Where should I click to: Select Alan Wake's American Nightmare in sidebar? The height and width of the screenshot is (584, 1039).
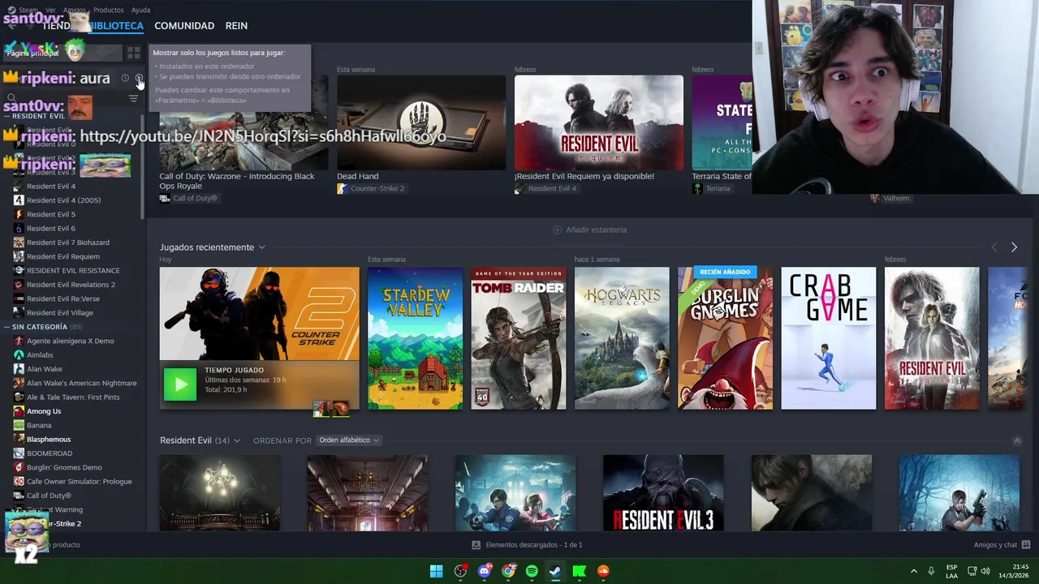pos(81,383)
